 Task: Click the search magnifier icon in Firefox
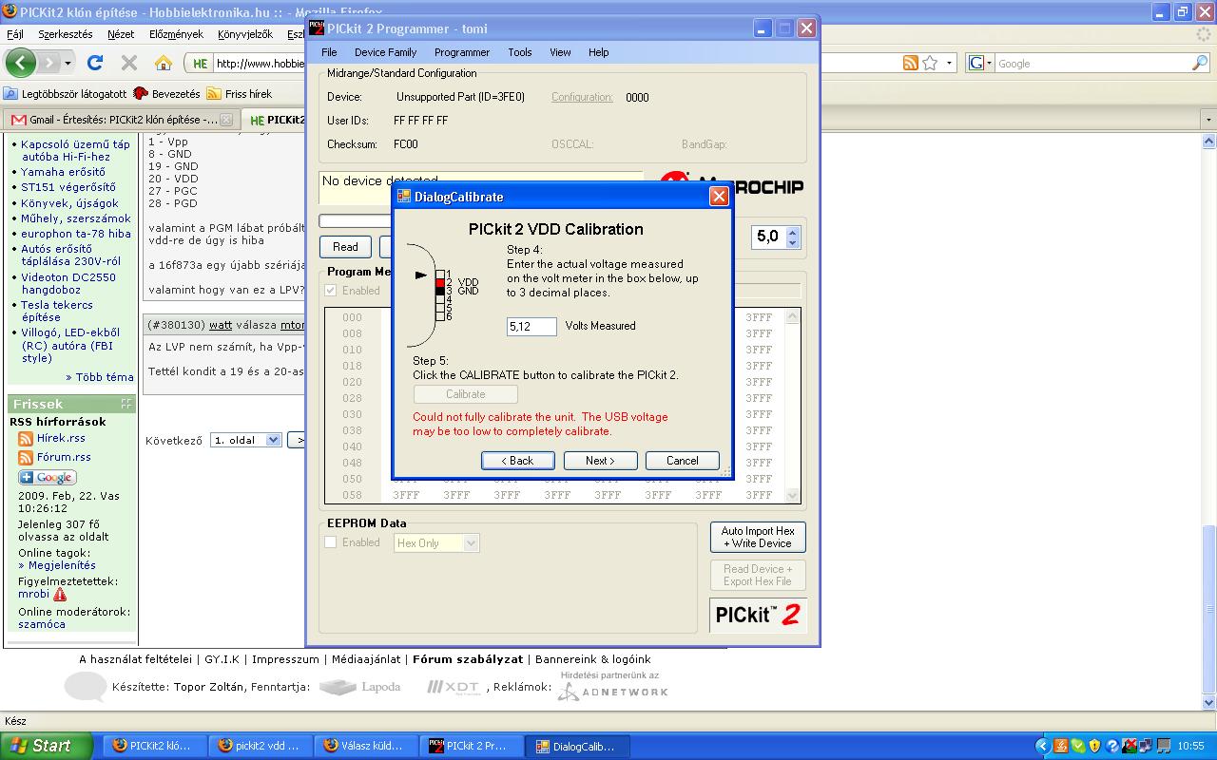pyautogui.click(x=1200, y=63)
